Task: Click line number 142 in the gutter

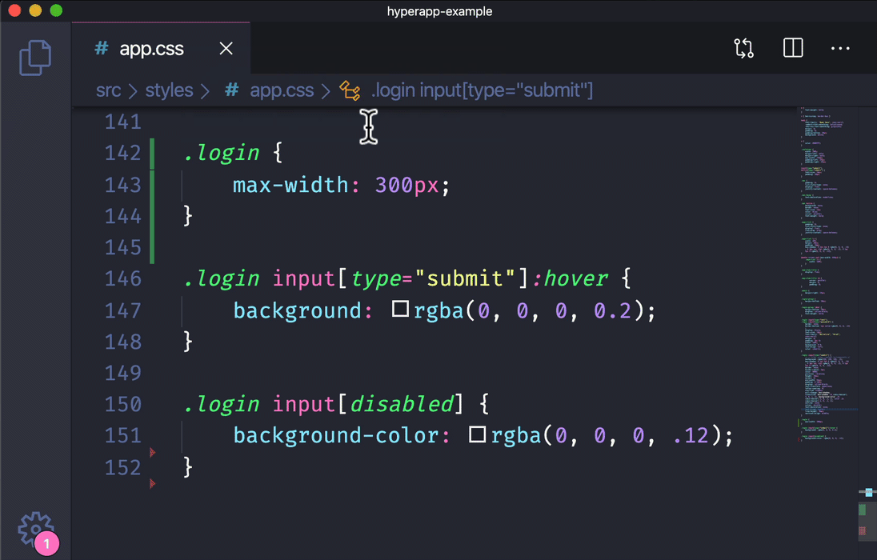Action: pyautogui.click(x=122, y=153)
